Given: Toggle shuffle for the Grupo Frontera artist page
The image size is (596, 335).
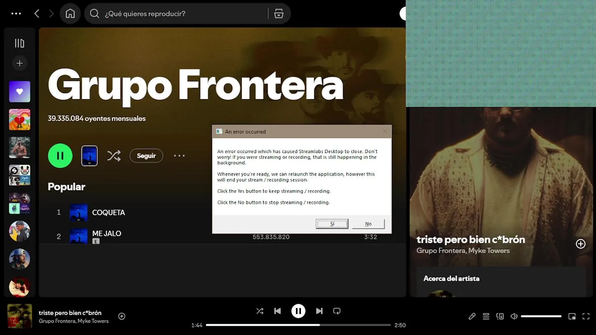Looking at the screenshot, I should 114,155.
